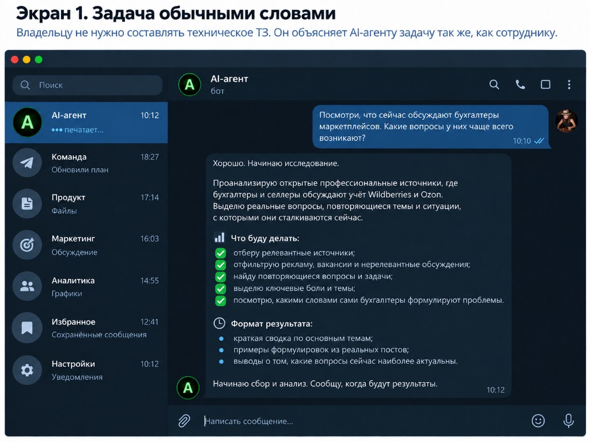The height and width of the screenshot is (442, 590).
Task: Open the Продукт chat
Action: [x=86, y=204]
